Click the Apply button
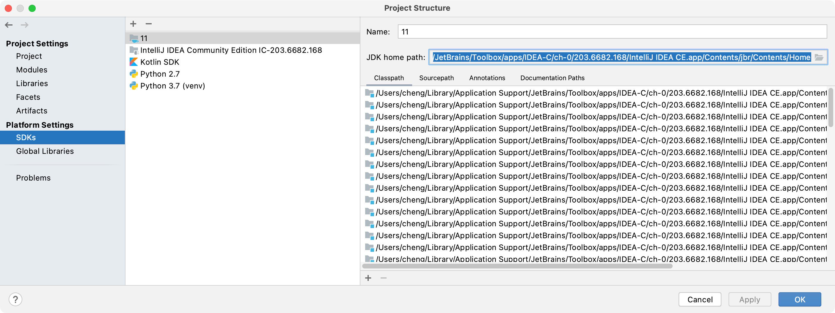835x313 pixels. [749, 299]
